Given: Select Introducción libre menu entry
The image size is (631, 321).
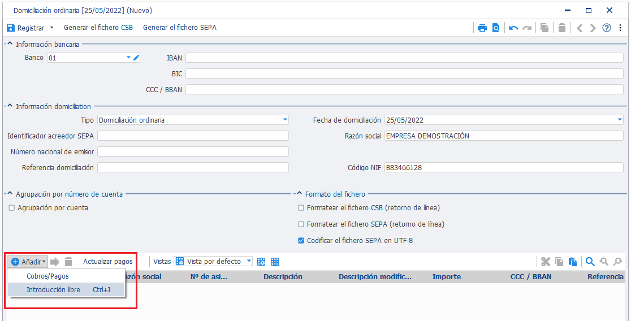Looking at the screenshot, I should tap(66, 289).
